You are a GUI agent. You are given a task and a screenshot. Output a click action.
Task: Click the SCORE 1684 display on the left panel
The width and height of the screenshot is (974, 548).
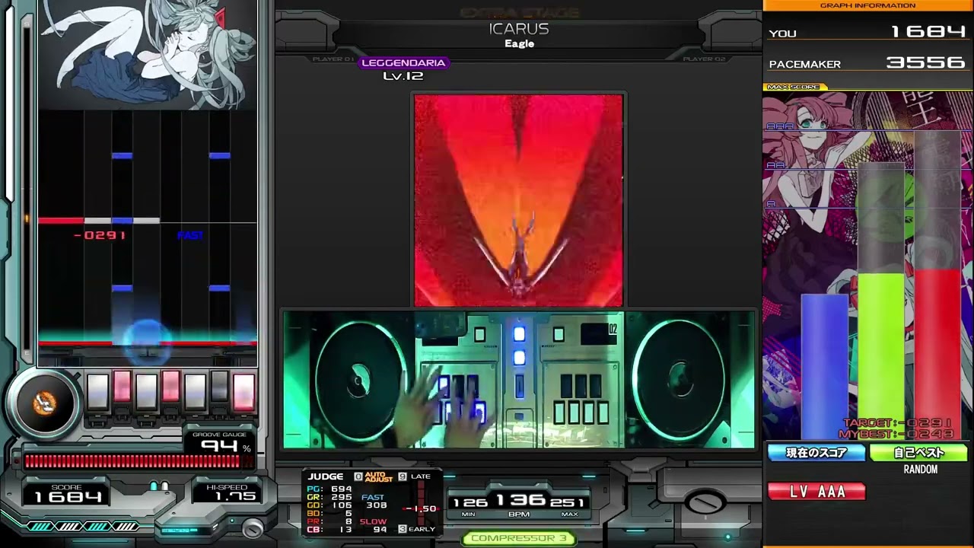click(66, 493)
